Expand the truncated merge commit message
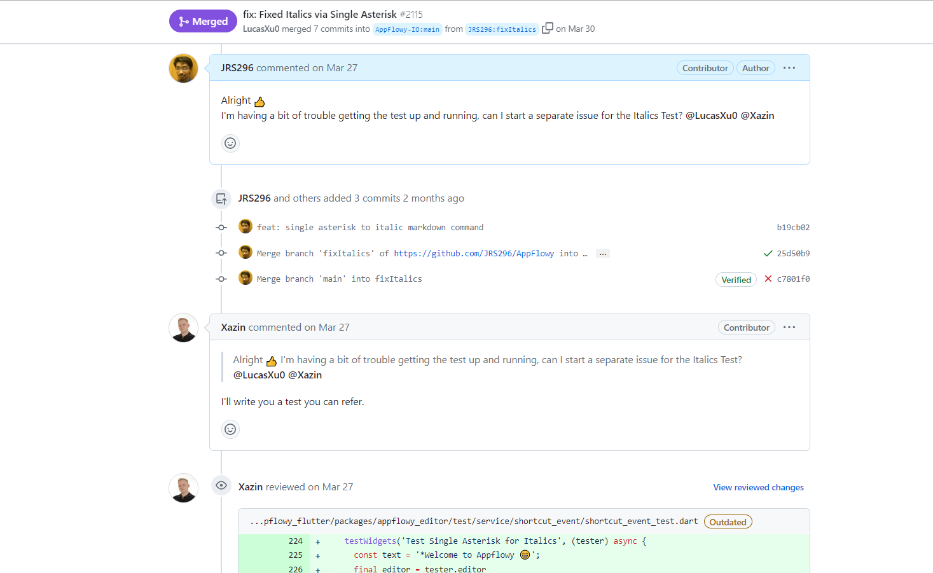The width and height of the screenshot is (933, 573). pos(602,254)
